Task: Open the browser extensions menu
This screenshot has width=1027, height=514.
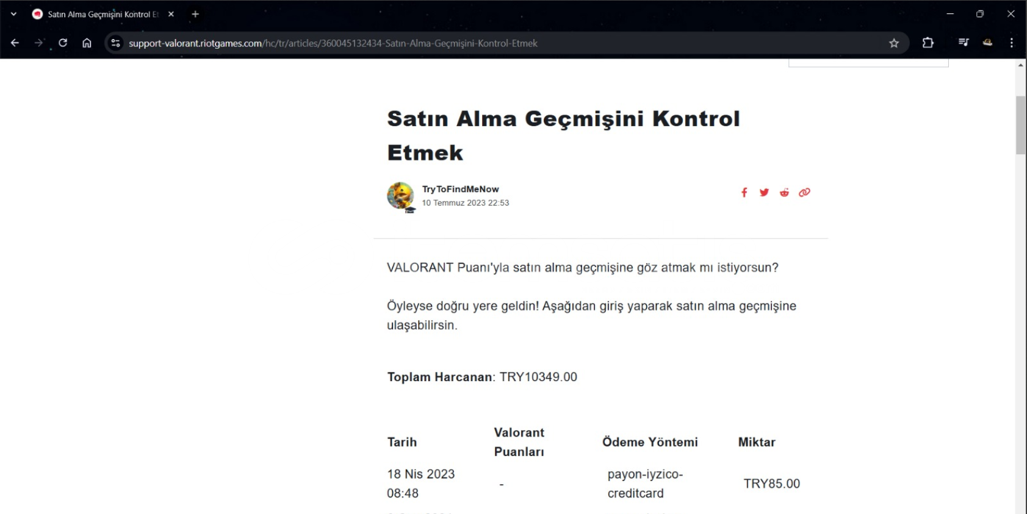Action: [928, 43]
